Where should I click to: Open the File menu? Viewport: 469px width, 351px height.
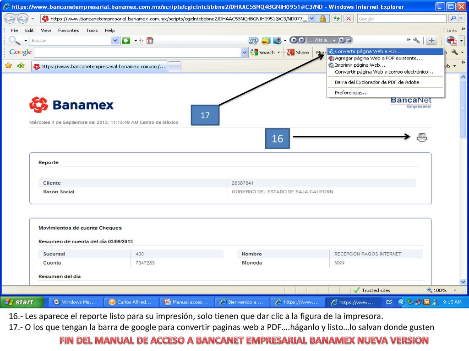(14, 31)
